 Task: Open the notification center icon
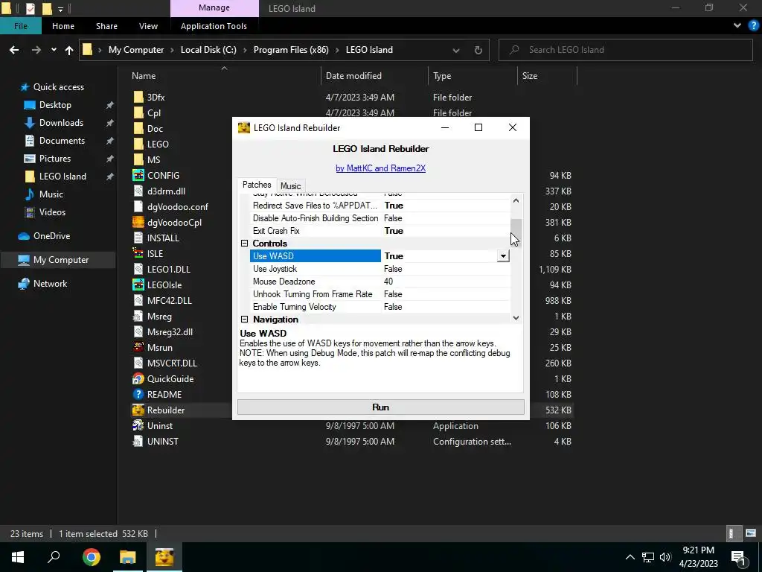[x=738, y=557]
